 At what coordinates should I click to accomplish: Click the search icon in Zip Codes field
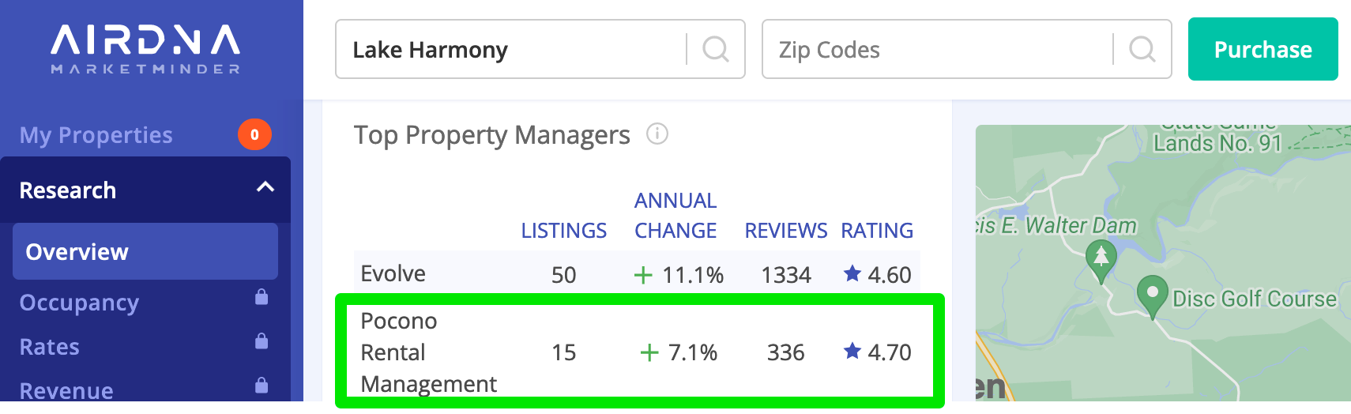coord(1142,49)
